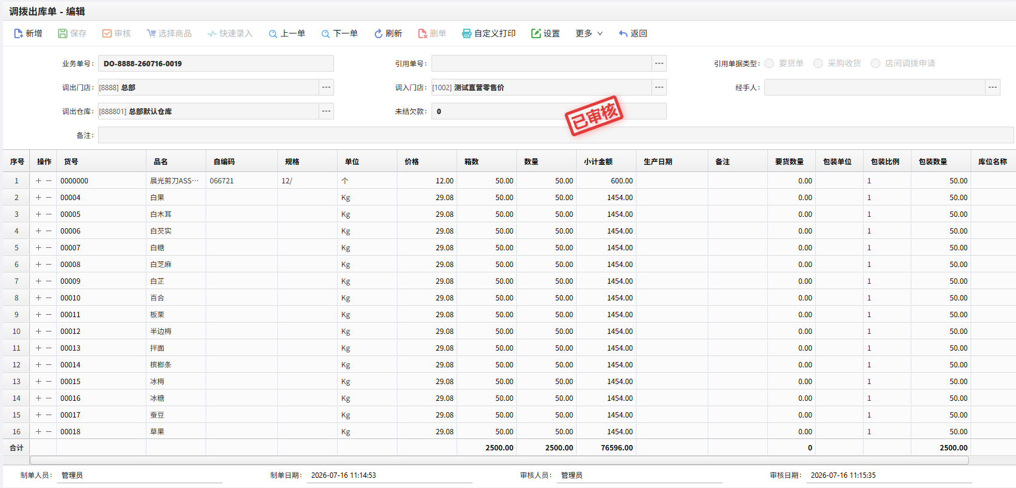Click the horizontal scrollbar under the table

coord(499,460)
